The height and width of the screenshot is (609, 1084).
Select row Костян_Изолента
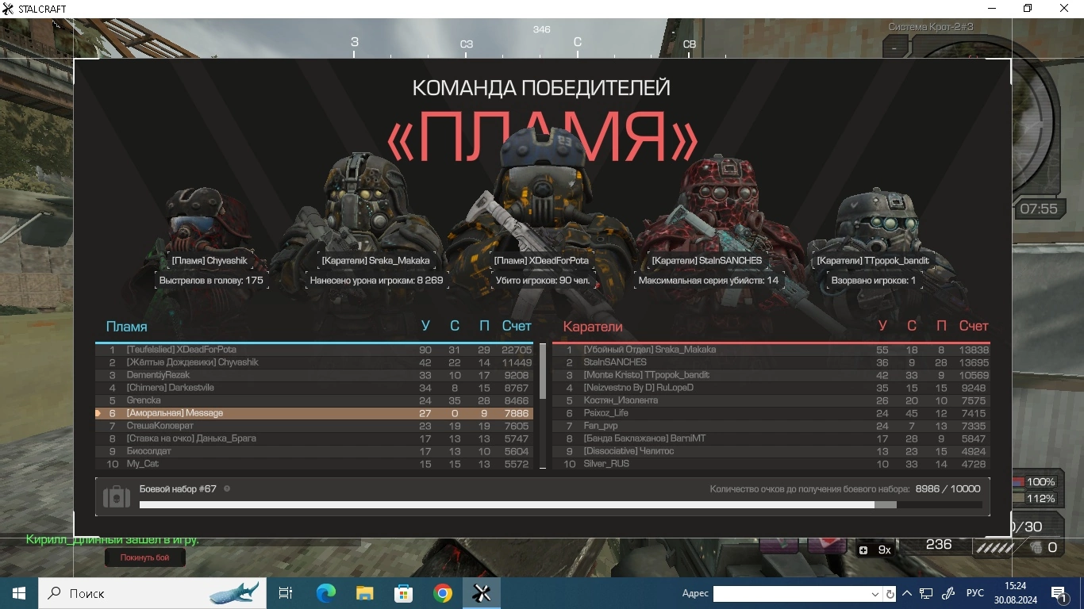pos(771,400)
